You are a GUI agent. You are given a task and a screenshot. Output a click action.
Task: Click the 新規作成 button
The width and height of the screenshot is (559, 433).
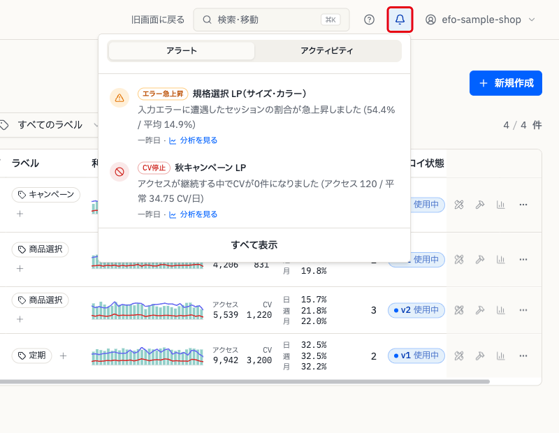[505, 83]
